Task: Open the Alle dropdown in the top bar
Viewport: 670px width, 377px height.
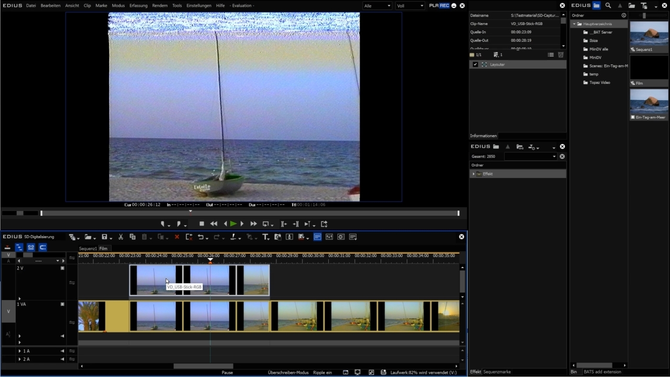Action: (x=377, y=5)
